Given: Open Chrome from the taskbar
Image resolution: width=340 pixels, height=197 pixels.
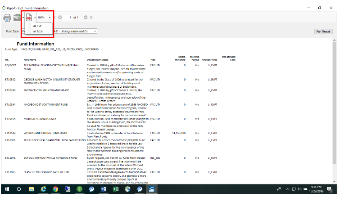Looking at the screenshot, I should click(x=55, y=189).
